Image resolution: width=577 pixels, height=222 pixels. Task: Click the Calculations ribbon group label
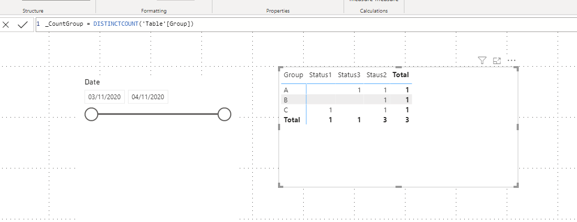(x=374, y=11)
